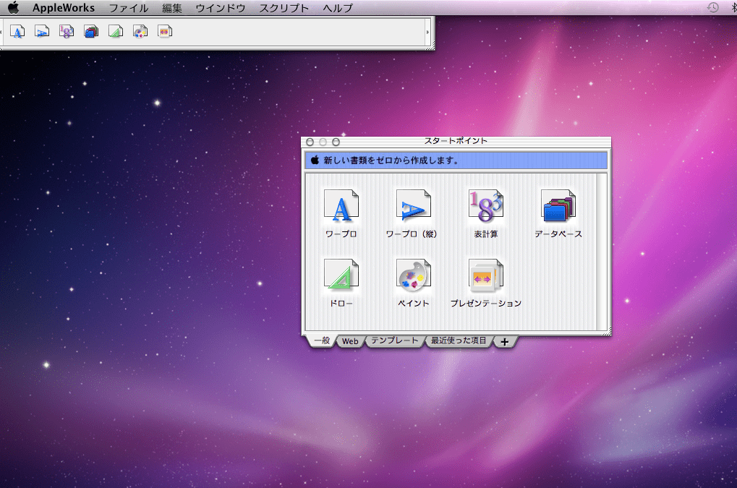Open the ウインドウ menu
The width and height of the screenshot is (737, 488).
[x=220, y=8]
